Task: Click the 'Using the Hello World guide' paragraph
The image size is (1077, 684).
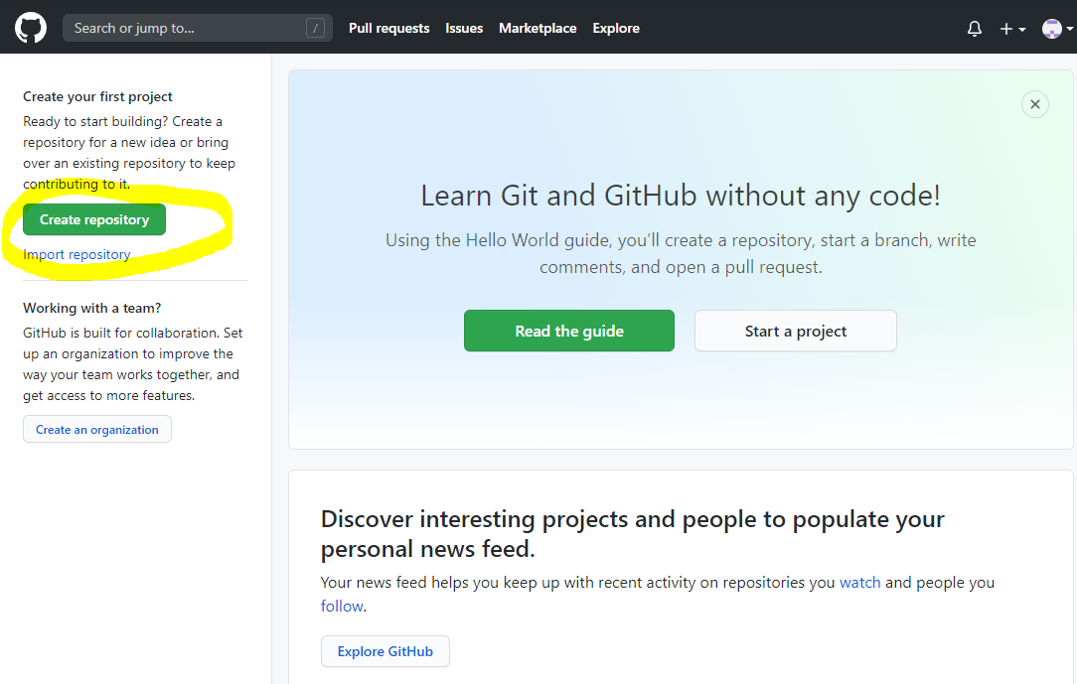Action: click(x=680, y=253)
